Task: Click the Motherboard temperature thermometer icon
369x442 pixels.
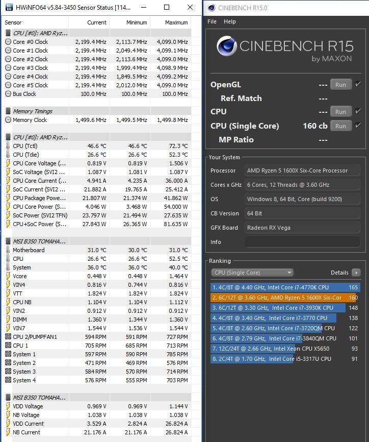Action: pyautogui.click(x=8, y=250)
